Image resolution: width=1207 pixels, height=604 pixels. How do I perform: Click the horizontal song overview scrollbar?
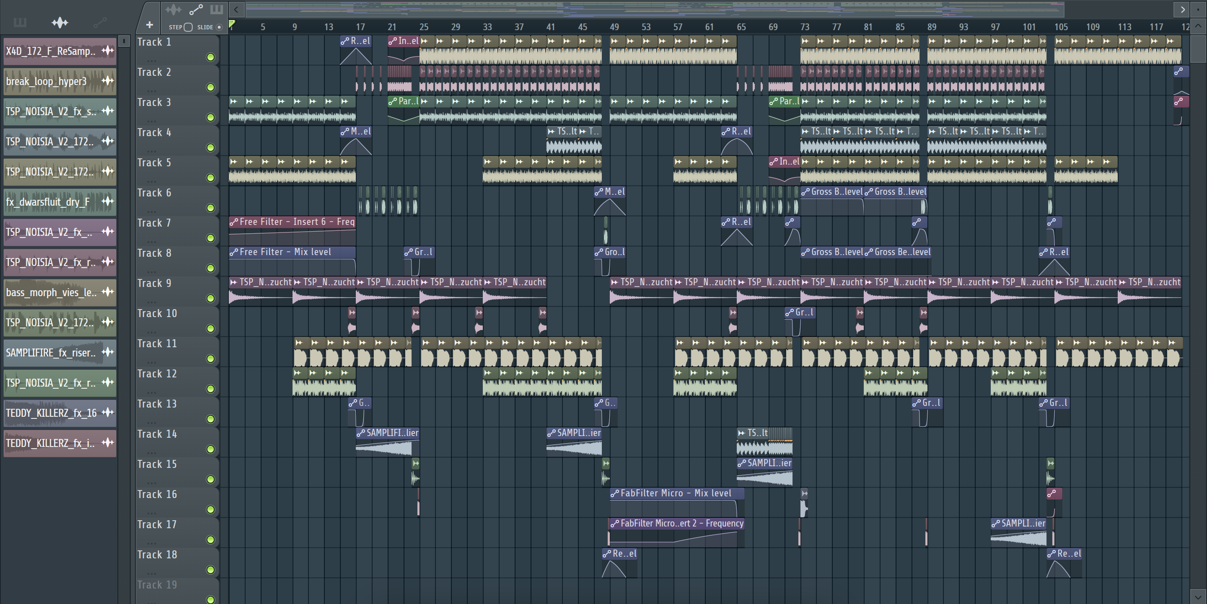654,9
